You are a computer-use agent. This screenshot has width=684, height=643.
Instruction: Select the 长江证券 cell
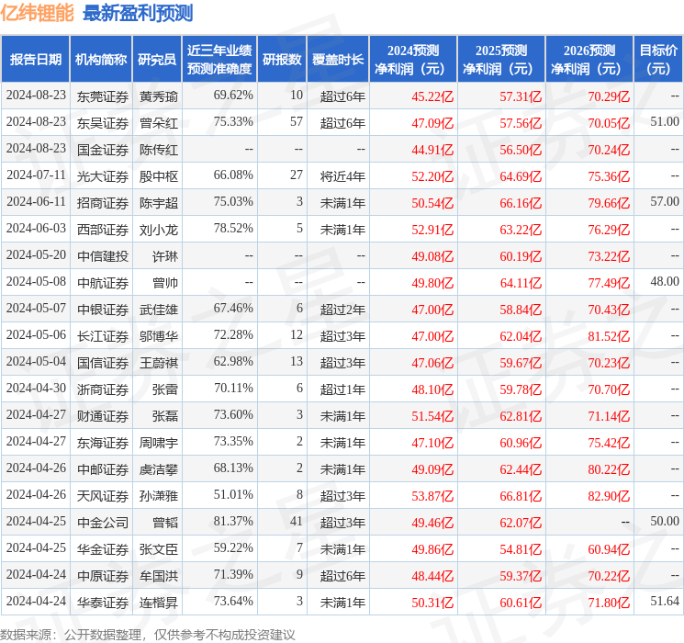coord(103,336)
